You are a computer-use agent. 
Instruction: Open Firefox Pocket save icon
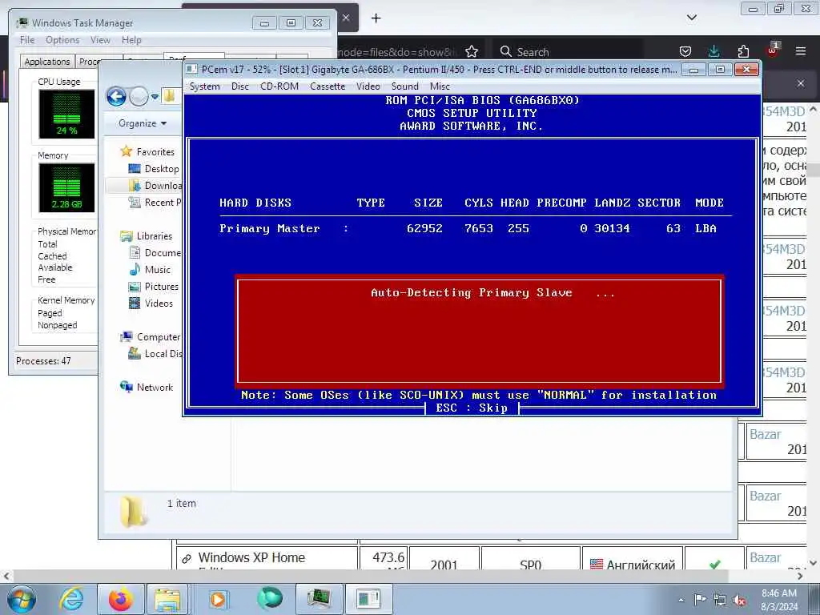click(x=685, y=51)
